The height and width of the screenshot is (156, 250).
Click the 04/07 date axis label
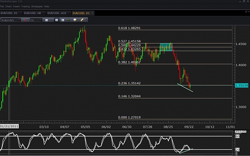[65, 127]
